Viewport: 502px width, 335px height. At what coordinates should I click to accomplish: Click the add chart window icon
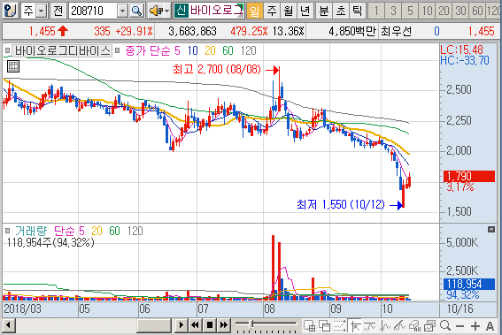pos(310,326)
